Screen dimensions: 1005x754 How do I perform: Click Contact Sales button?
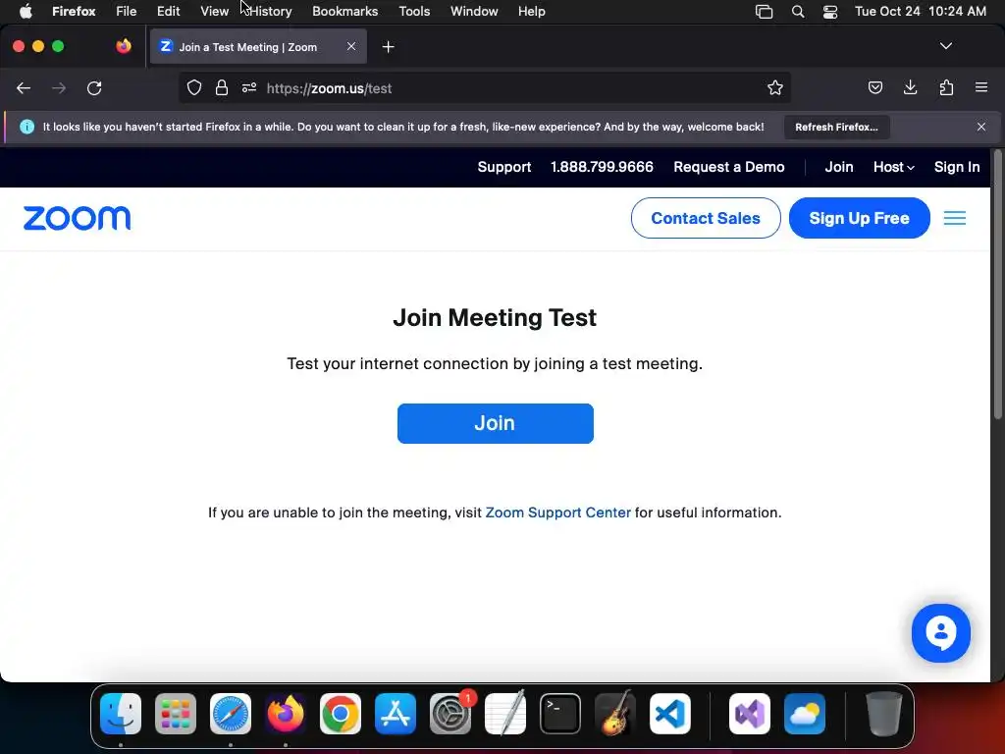click(x=706, y=218)
